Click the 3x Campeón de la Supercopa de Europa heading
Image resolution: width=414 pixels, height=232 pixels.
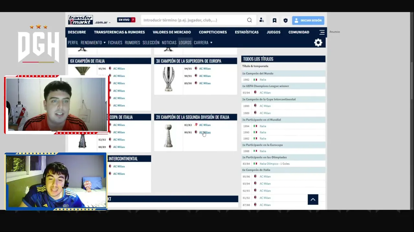click(195, 61)
